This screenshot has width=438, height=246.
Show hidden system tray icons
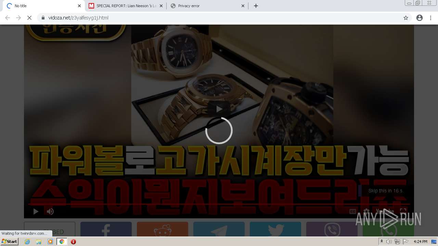[382, 242]
